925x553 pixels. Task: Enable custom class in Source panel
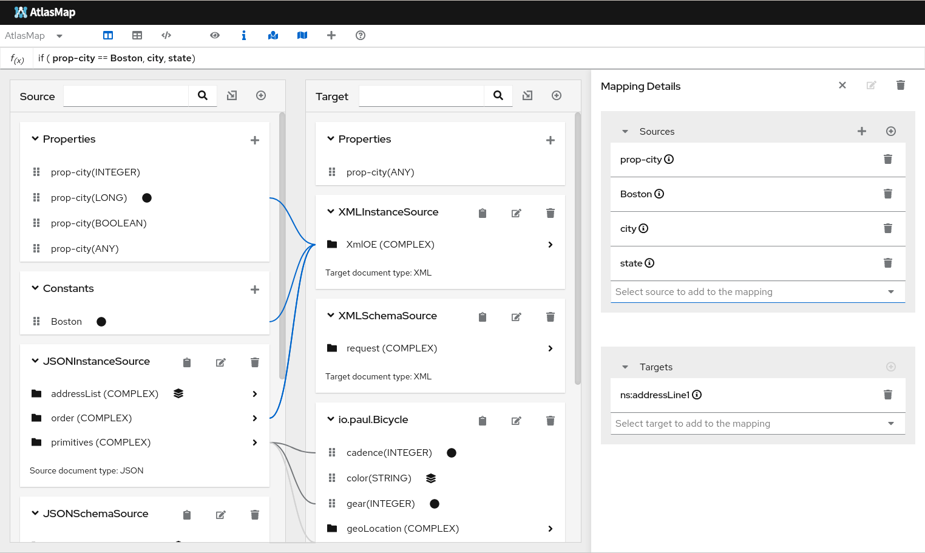pos(261,95)
